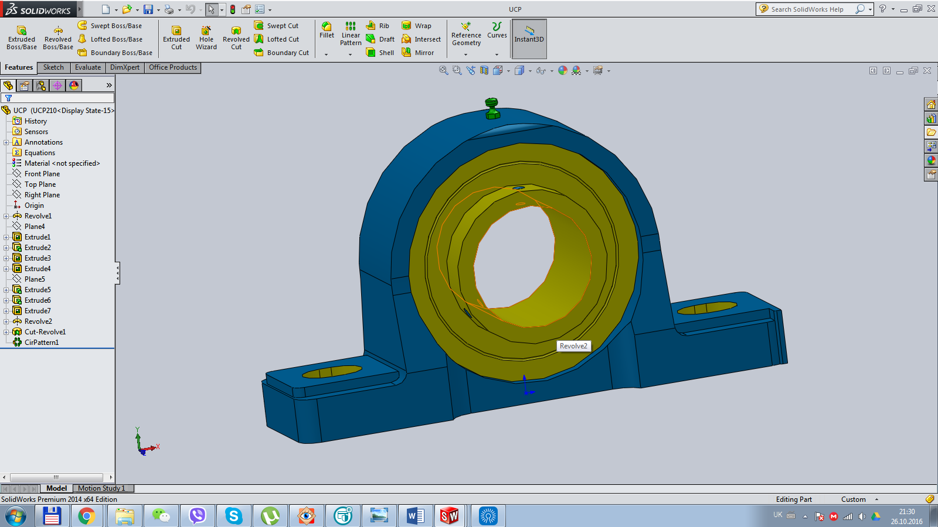Choose Boundary Boss/Base feature
The height and width of the screenshot is (527, 938).
click(115, 53)
